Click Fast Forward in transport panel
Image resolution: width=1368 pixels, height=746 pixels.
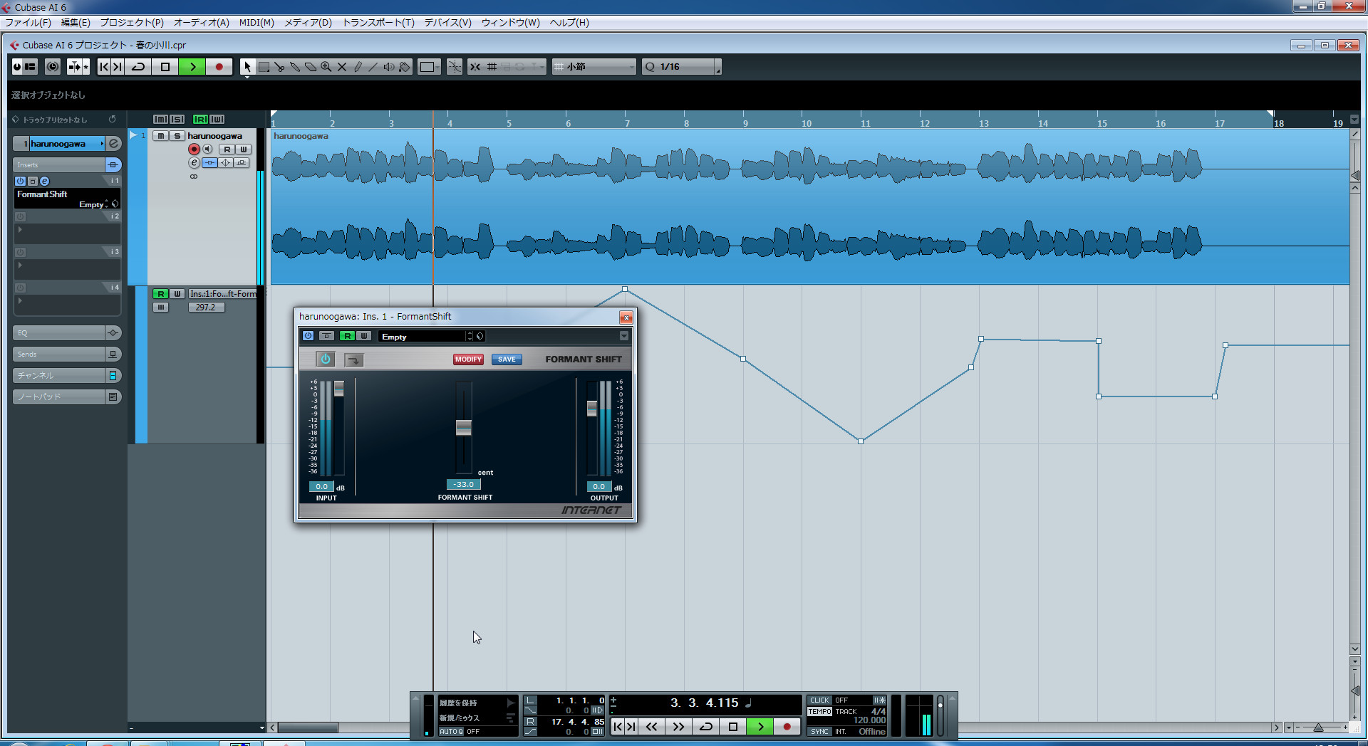pyautogui.click(x=678, y=727)
